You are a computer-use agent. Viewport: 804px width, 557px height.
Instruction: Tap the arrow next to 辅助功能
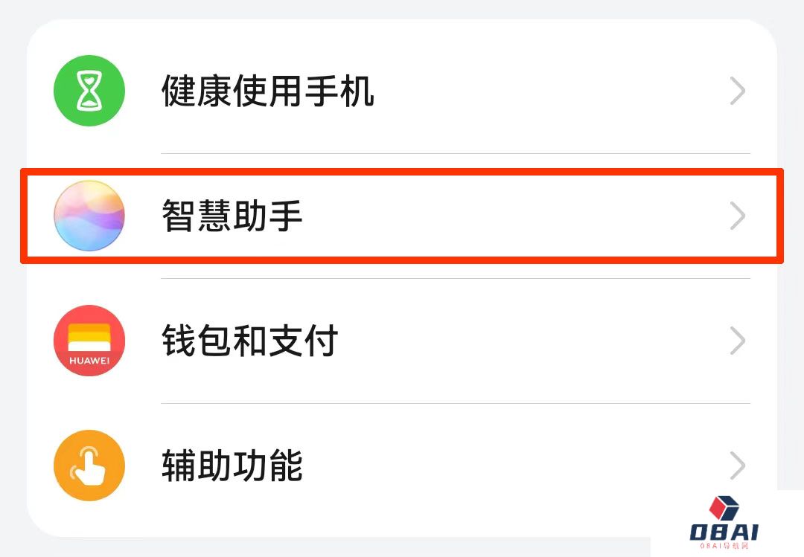tap(737, 465)
